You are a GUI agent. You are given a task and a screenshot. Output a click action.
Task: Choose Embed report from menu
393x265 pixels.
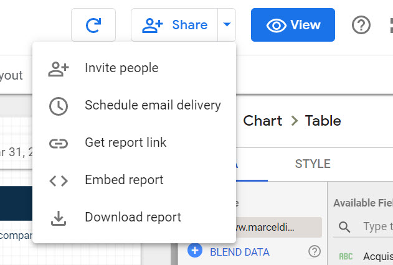click(124, 180)
